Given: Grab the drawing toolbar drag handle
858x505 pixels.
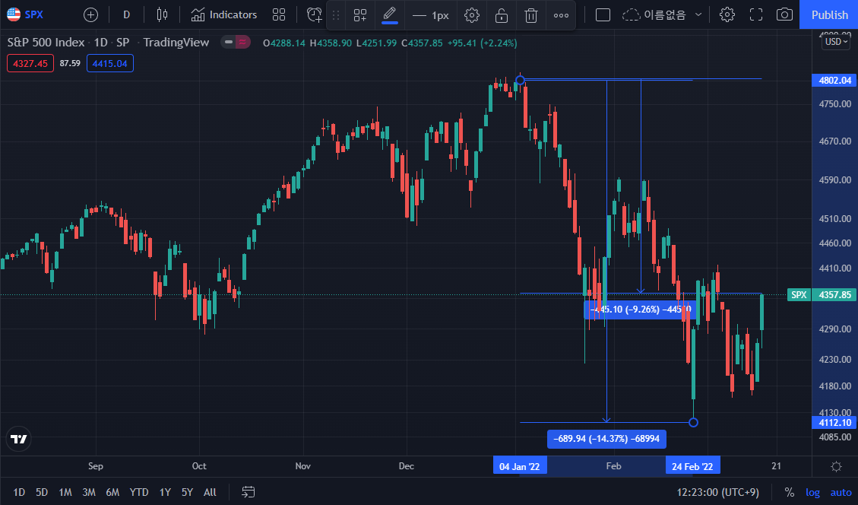Looking at the screenshot, I should tap(336, 15).
